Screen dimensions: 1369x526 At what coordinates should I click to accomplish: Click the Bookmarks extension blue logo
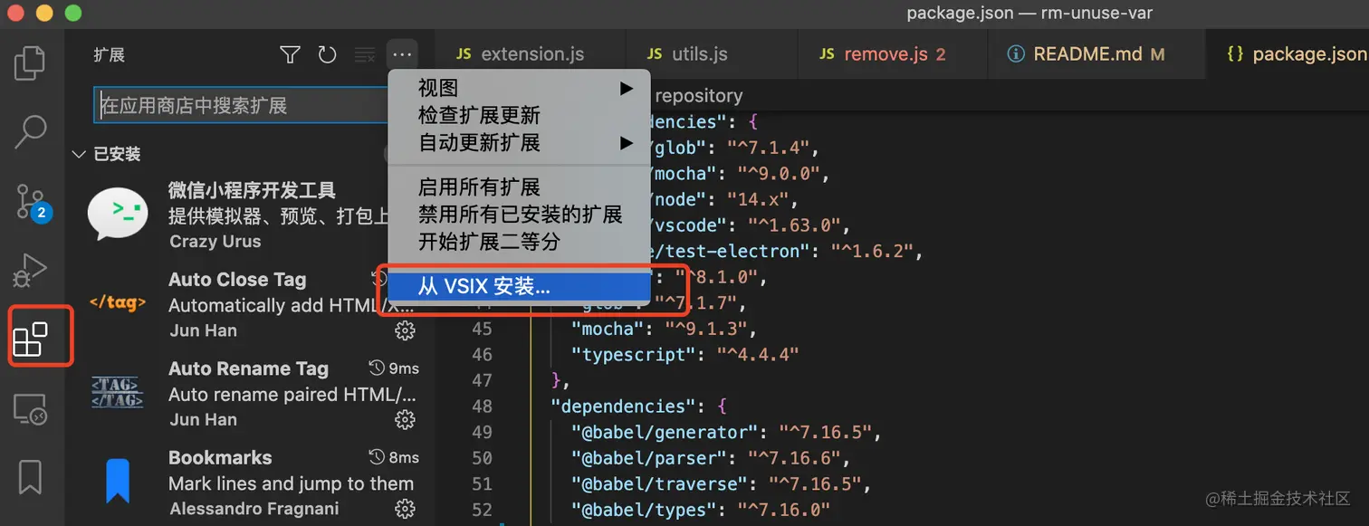point(118,482)
